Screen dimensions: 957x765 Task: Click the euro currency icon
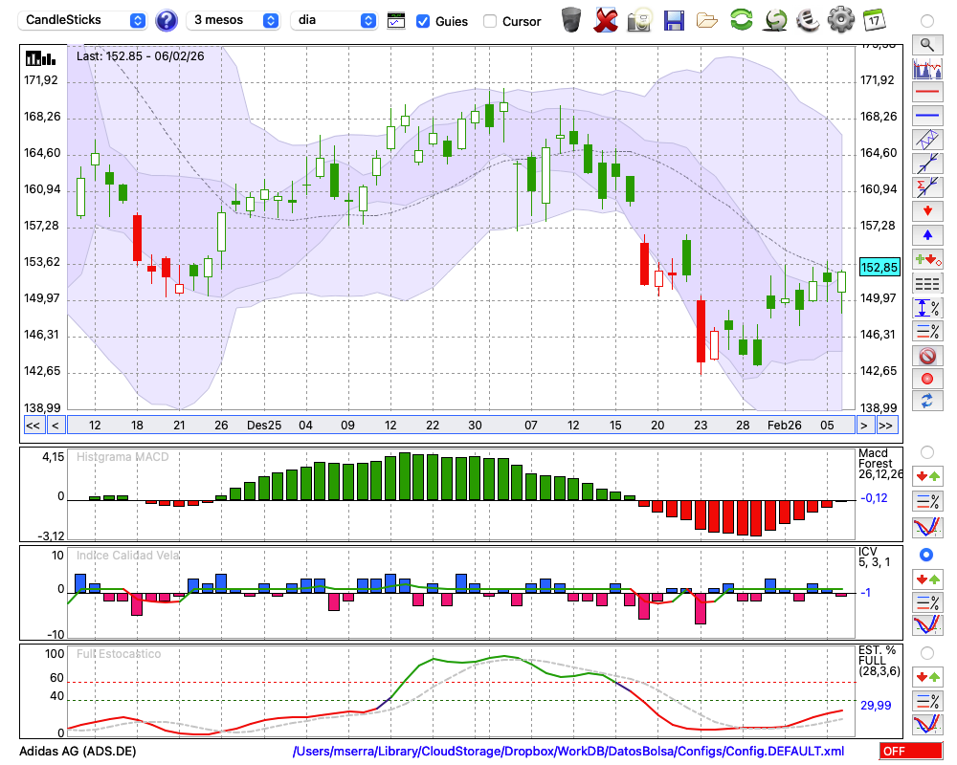coord(808,20)
